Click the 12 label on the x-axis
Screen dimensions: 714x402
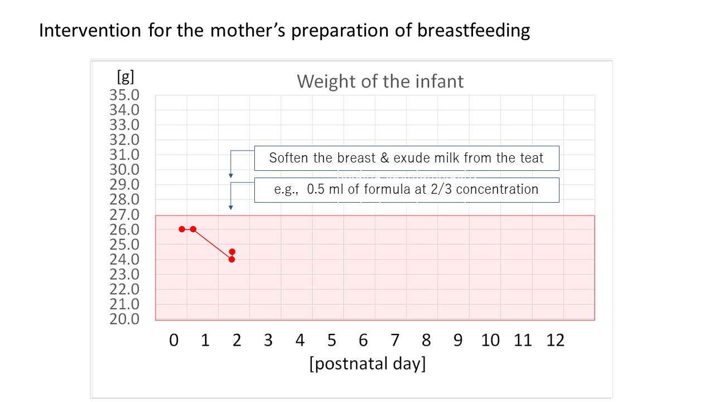pyautogui.click(x=555, y=340)
